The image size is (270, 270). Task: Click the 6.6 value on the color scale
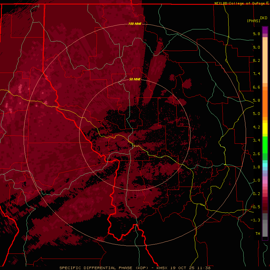point(256,87)
